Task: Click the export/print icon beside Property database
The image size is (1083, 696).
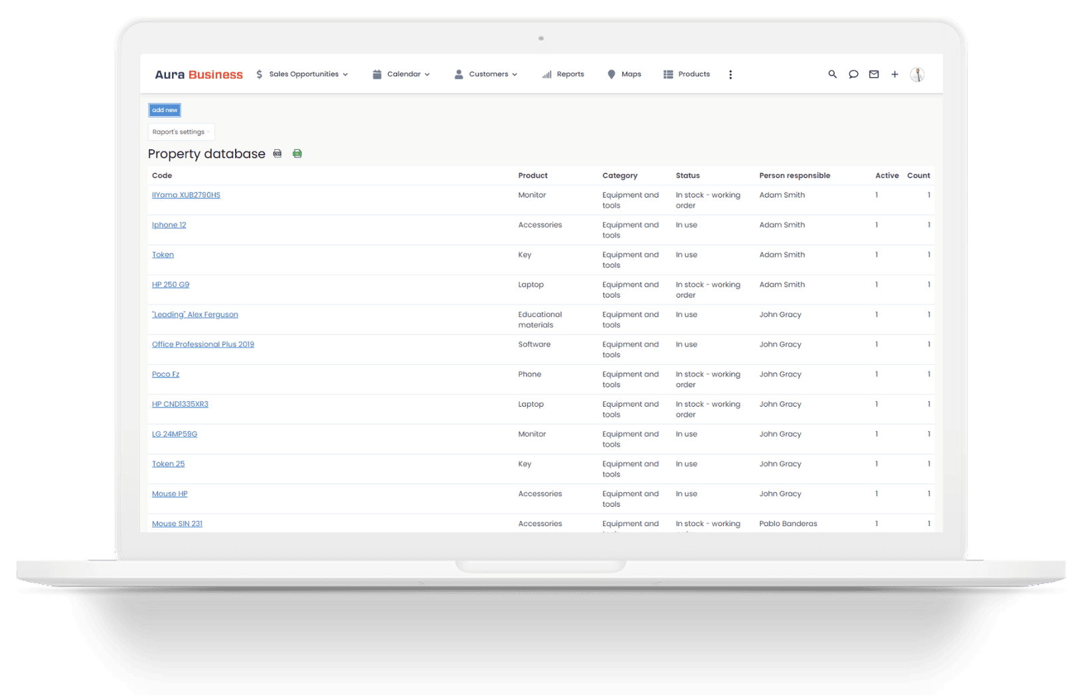Action: pos(277,153)
